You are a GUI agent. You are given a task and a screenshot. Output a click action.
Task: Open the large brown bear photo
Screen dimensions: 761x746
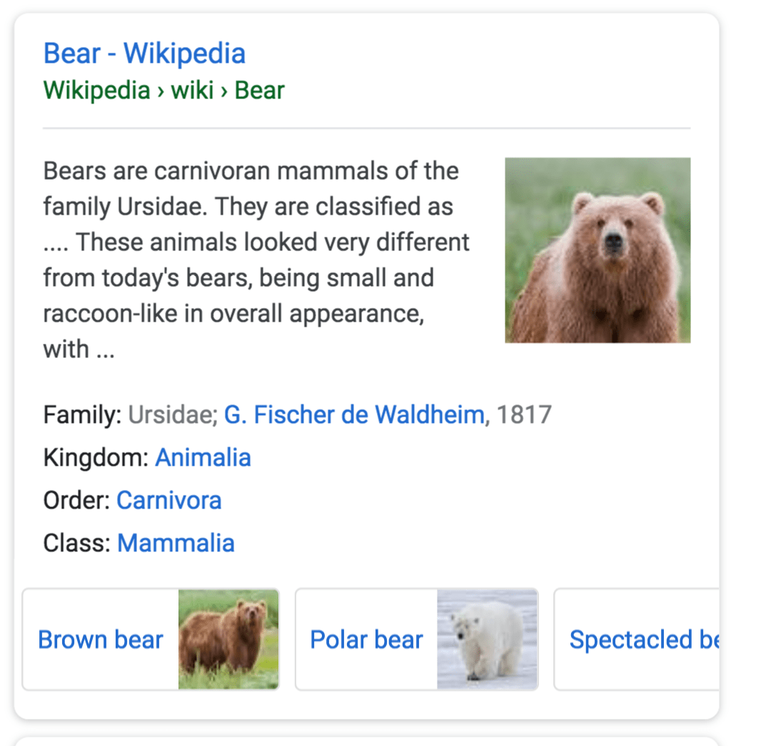(x=598, y=250)
